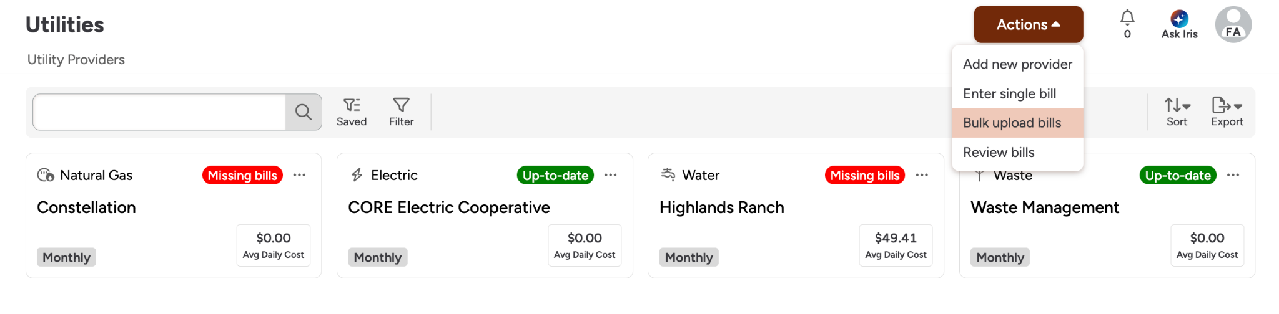The width and height of the screenshot is (1279, 314).
Task: Open CORE Electric Cooperative provider
Action: pyautogui.click(x=449, y=207)
